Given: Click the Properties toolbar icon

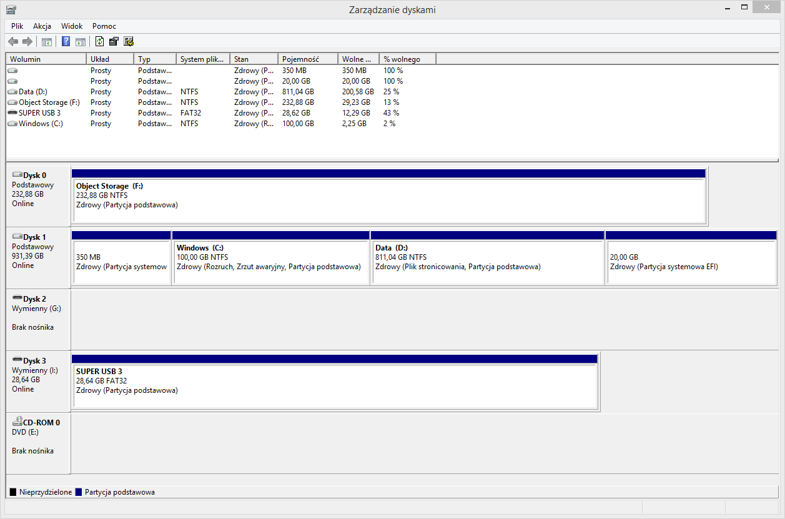Looking at the screenshot, I should tap(114, 42).
